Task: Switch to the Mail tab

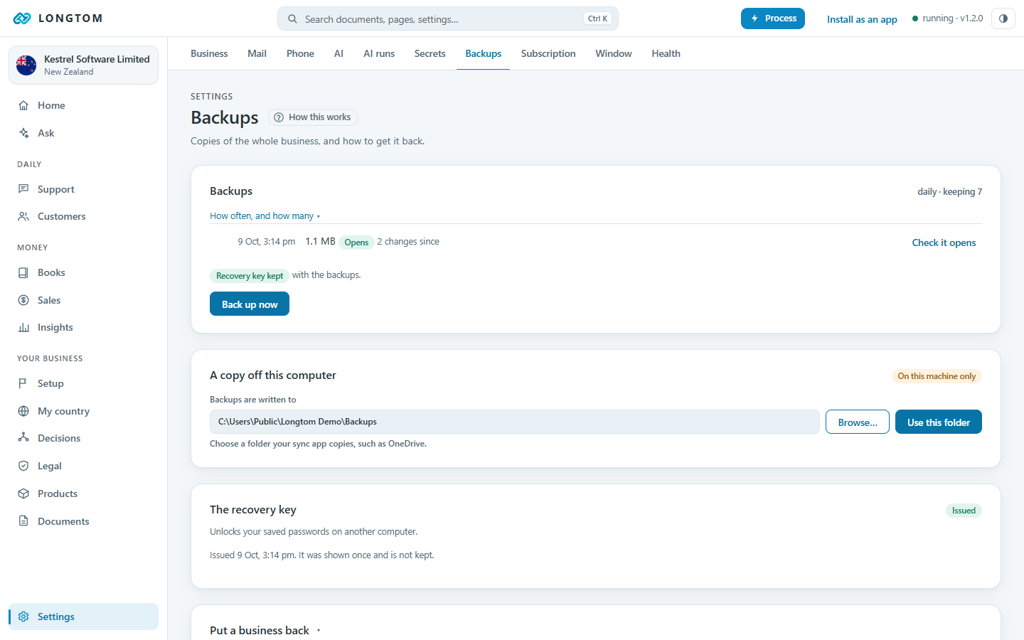Action: coord(257,53)
